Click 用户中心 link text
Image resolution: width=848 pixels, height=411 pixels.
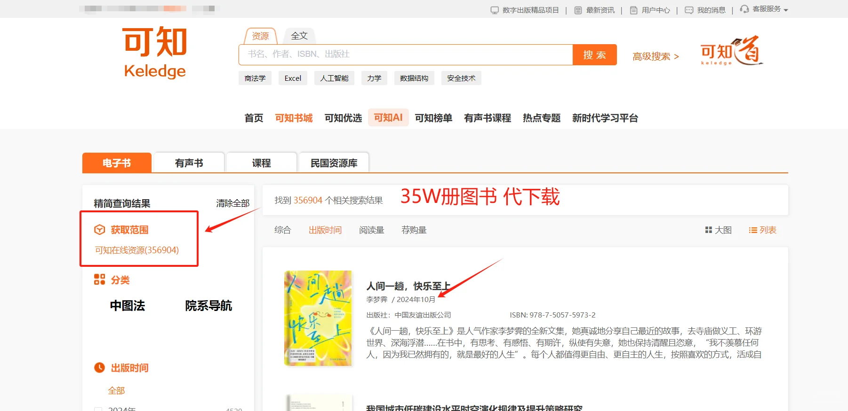click(x=656, y=10)
